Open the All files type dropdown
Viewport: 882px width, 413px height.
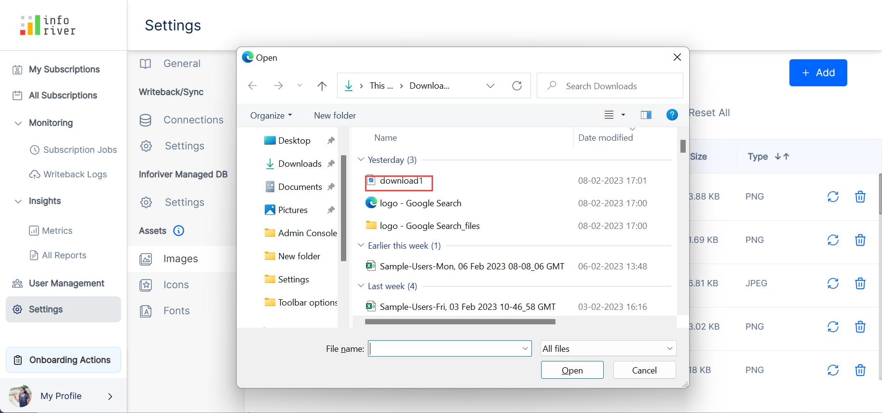pos(608,348)
